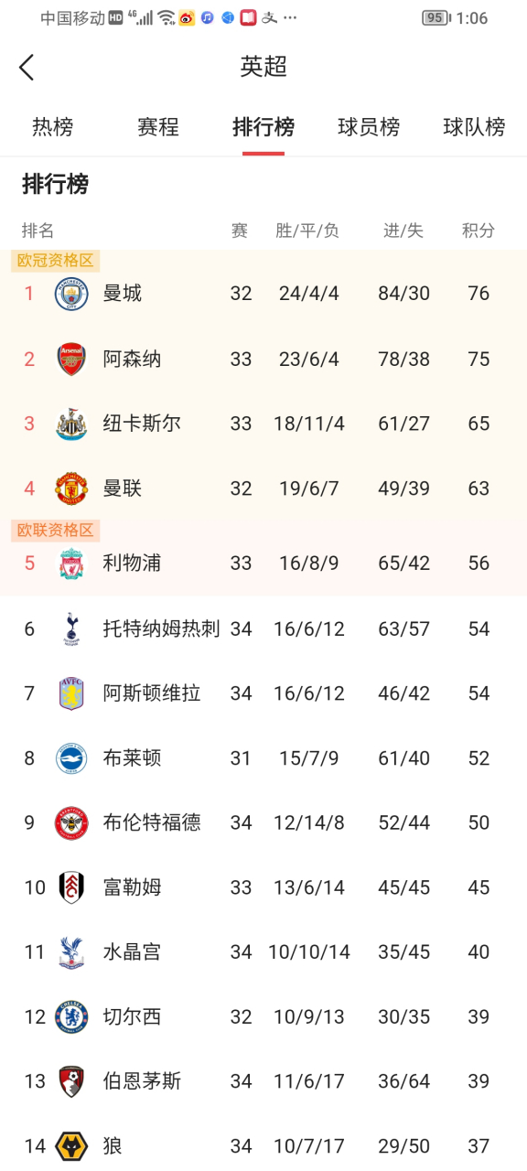Switch to the 赛程 tab

[157, 128]
